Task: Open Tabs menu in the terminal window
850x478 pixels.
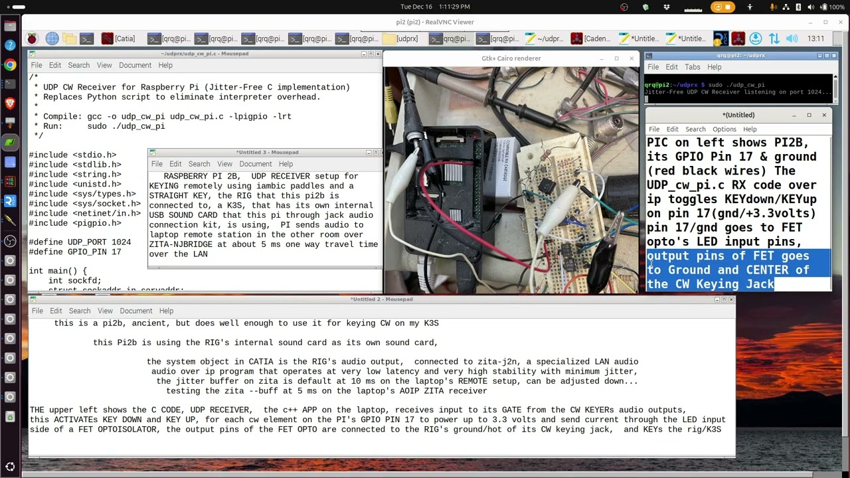Action: click(x=693, y=67)
